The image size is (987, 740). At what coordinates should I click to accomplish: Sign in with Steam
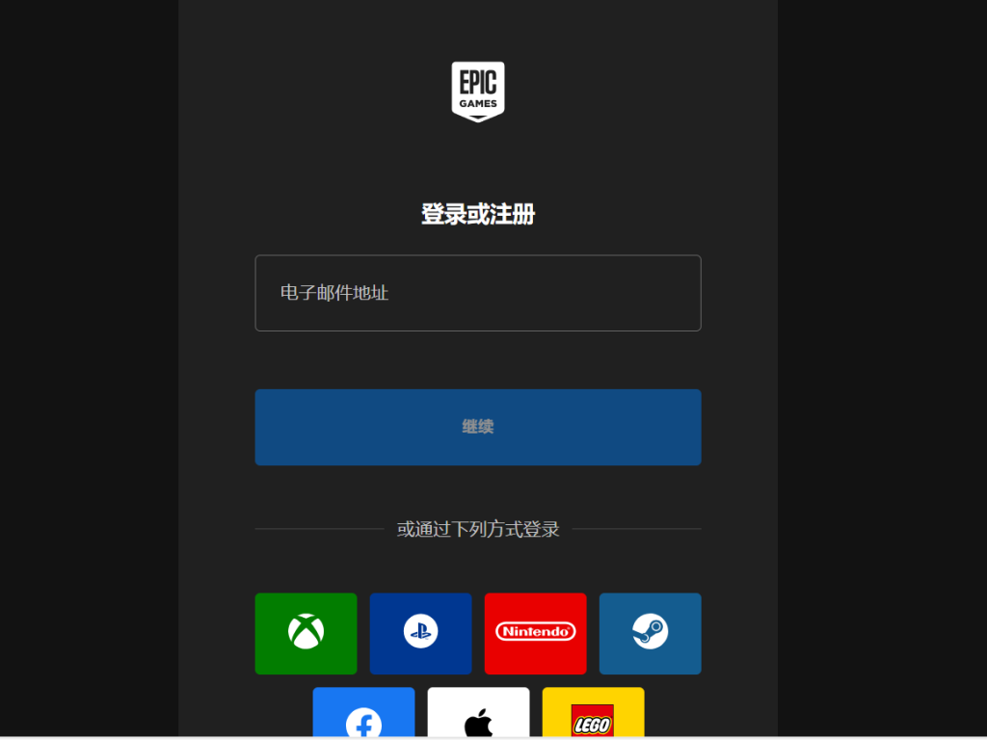pyautogui.click(x=651, y=633)
